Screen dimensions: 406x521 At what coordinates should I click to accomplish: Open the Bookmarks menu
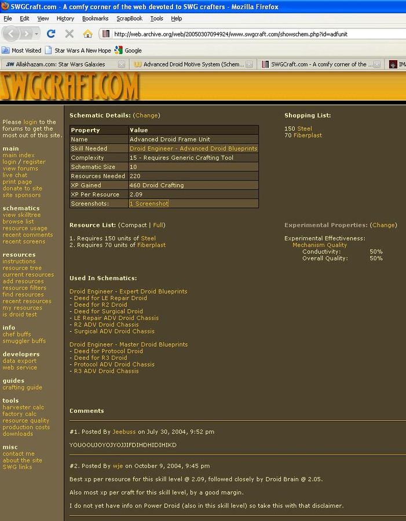point(95,19)
